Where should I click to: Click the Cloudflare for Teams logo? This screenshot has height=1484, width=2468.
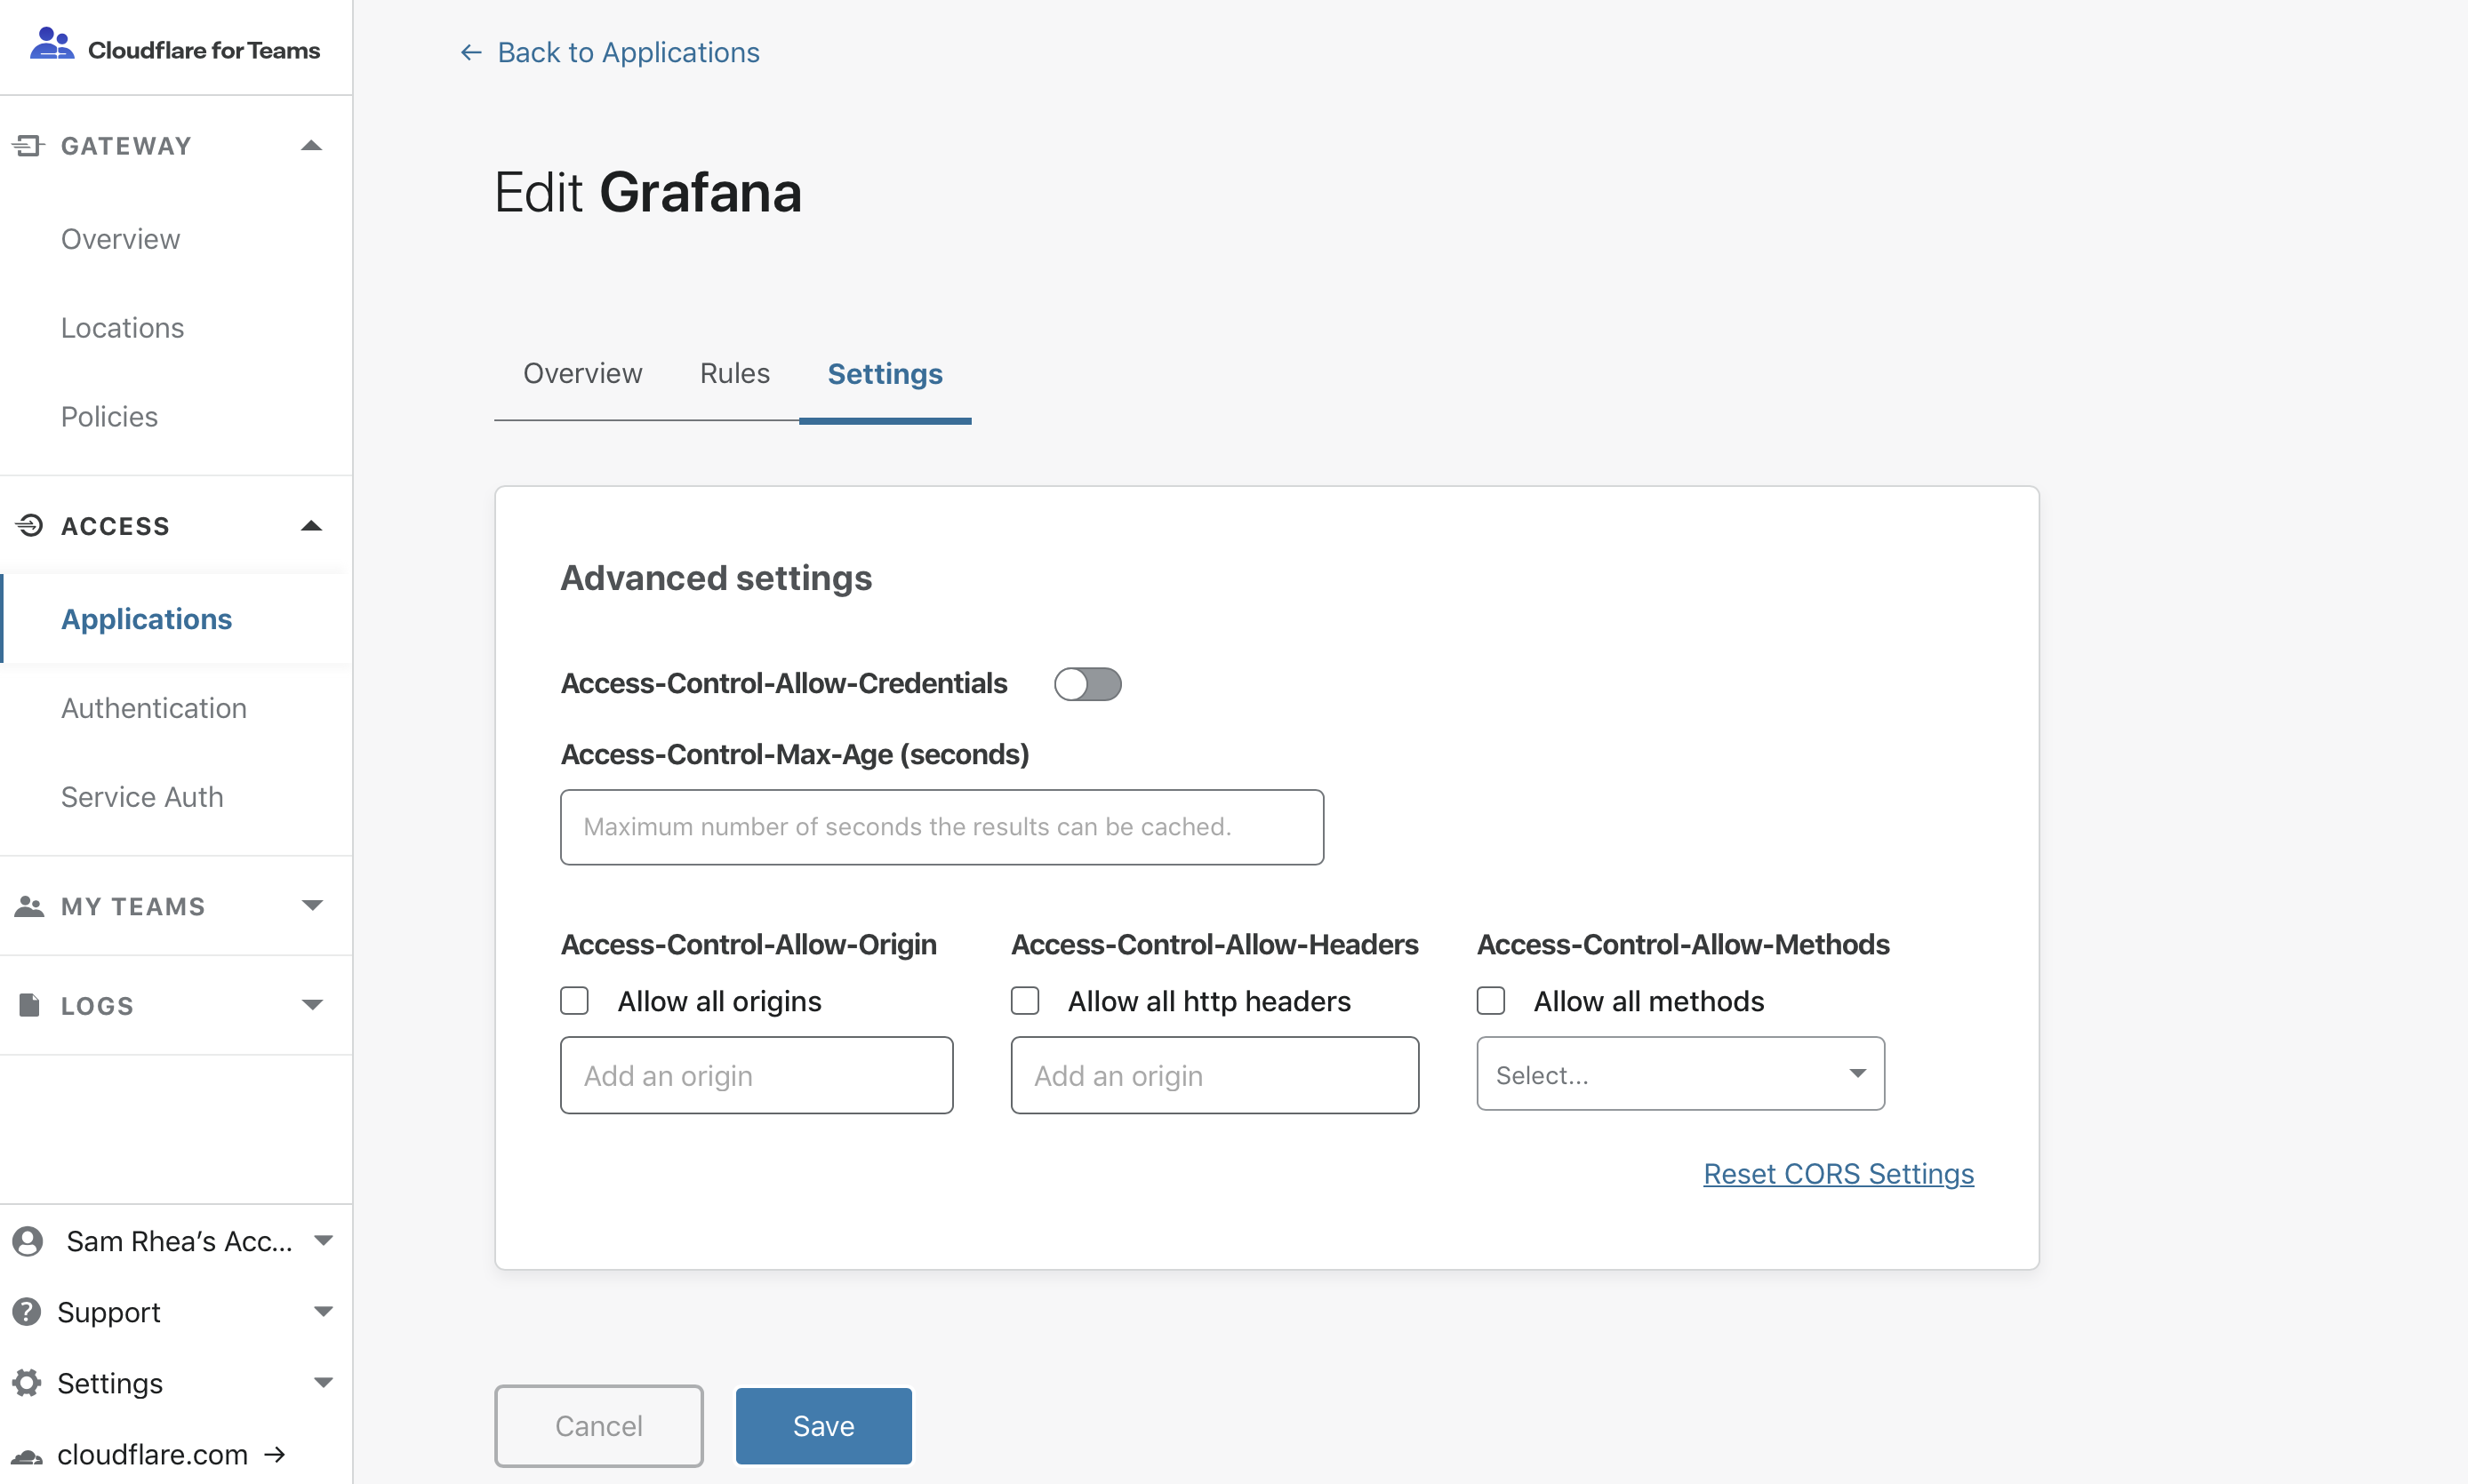[x=52, y=44]
